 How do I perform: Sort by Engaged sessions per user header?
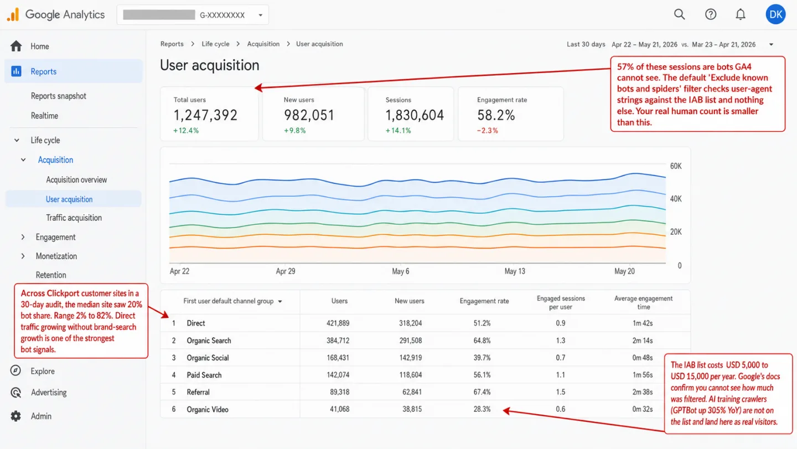561,302
